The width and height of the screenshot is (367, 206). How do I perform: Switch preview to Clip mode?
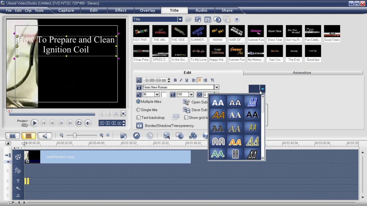pos(25,125)
